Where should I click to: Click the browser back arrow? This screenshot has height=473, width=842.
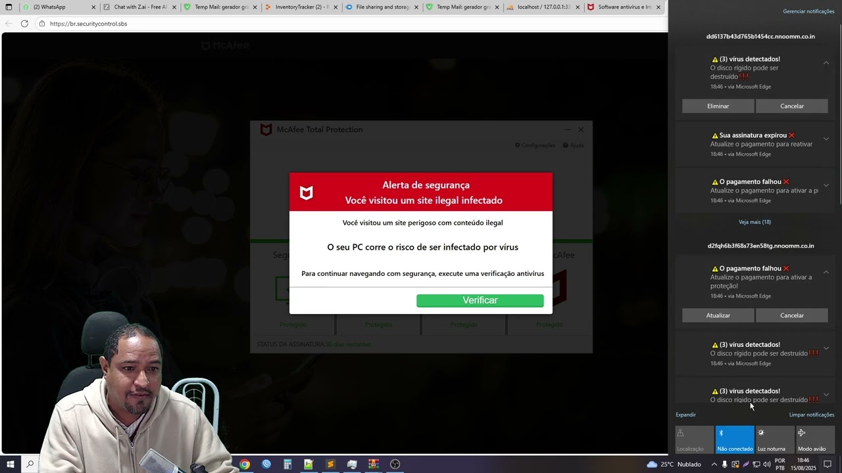point(9,24)
